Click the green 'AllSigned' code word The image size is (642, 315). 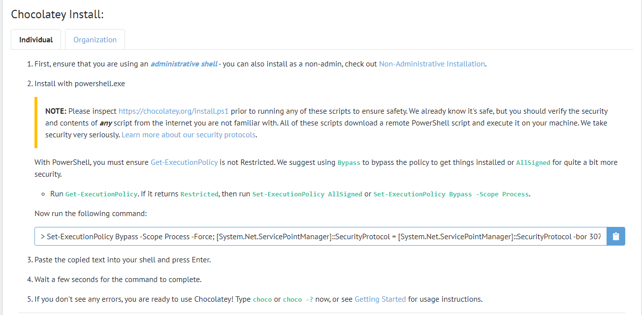533,162
